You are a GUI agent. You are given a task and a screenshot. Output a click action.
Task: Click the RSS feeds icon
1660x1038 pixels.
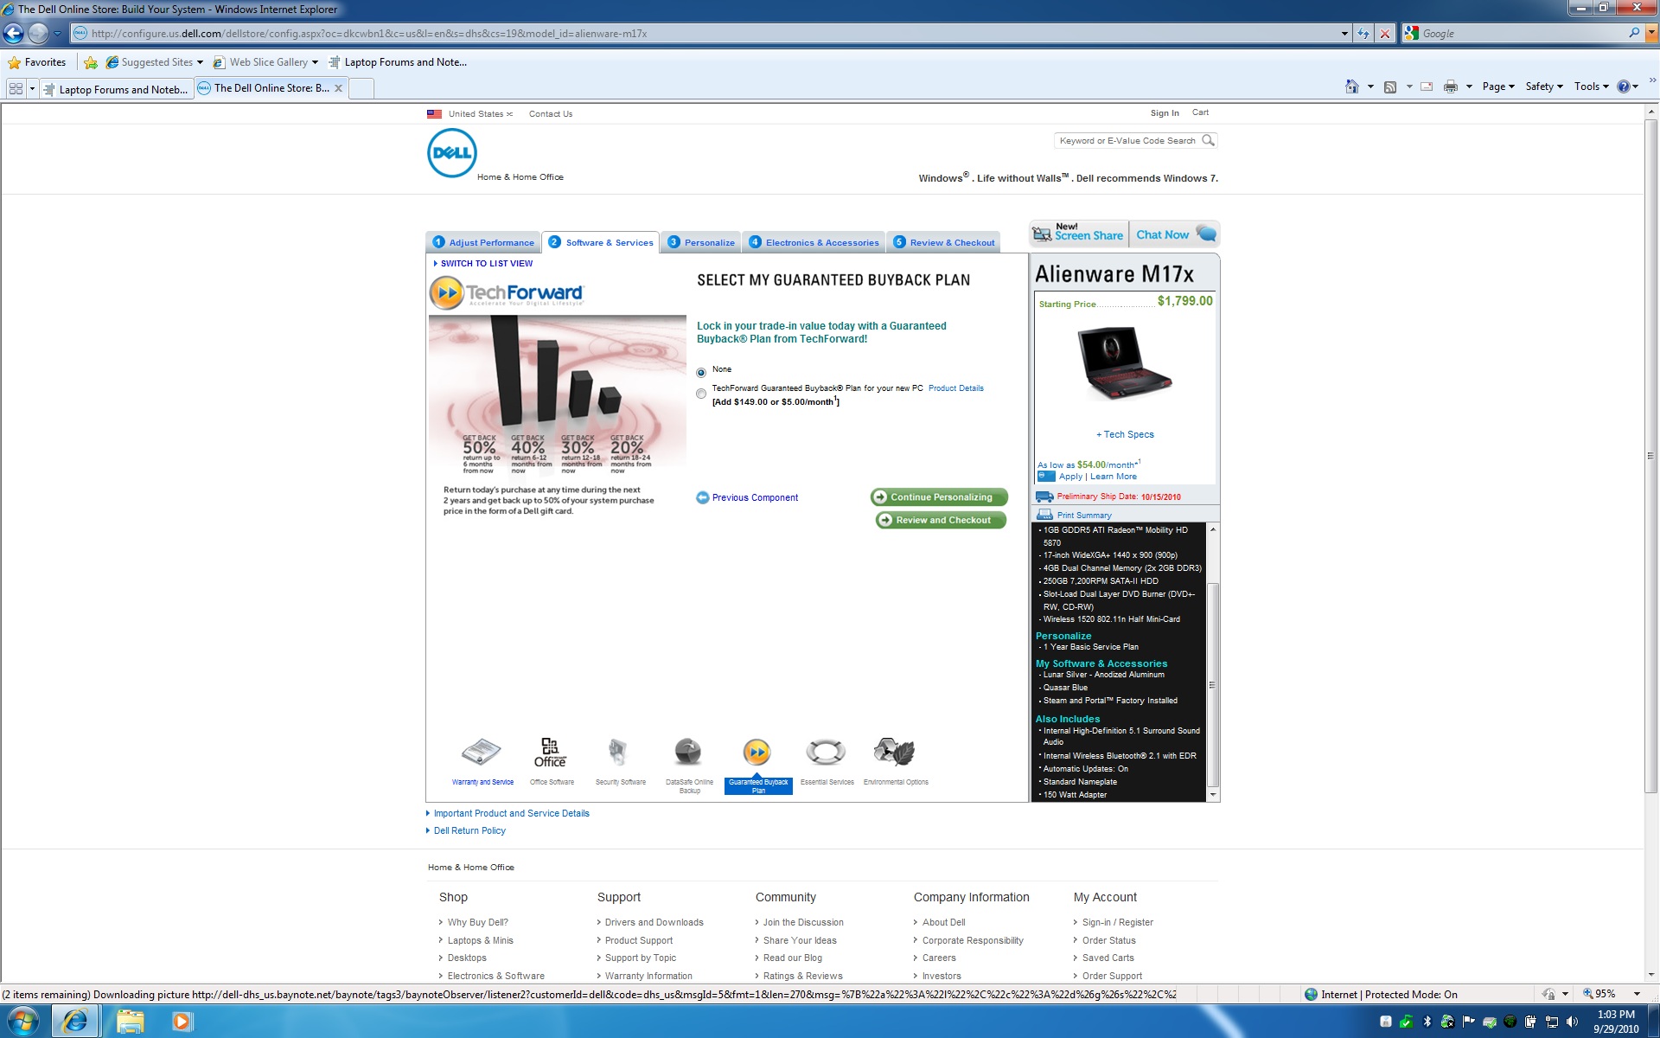pos(1390,86)
